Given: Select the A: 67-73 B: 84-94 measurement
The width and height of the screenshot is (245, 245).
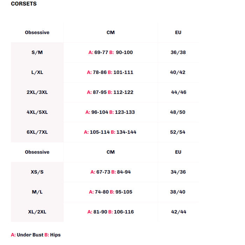Looking at the screenshot, I should (x=111, y=172).
